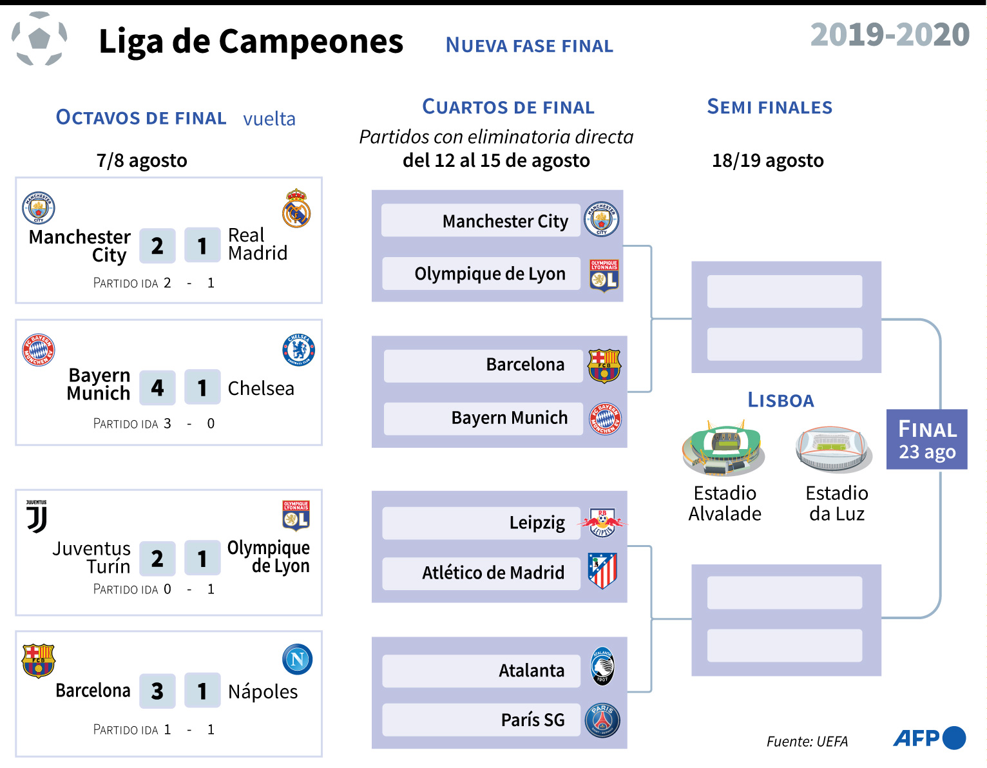The width and height of the screenshot is (987, 768).
Task: Click the Nueva Fase Final label
Action: tap(529, 46)
